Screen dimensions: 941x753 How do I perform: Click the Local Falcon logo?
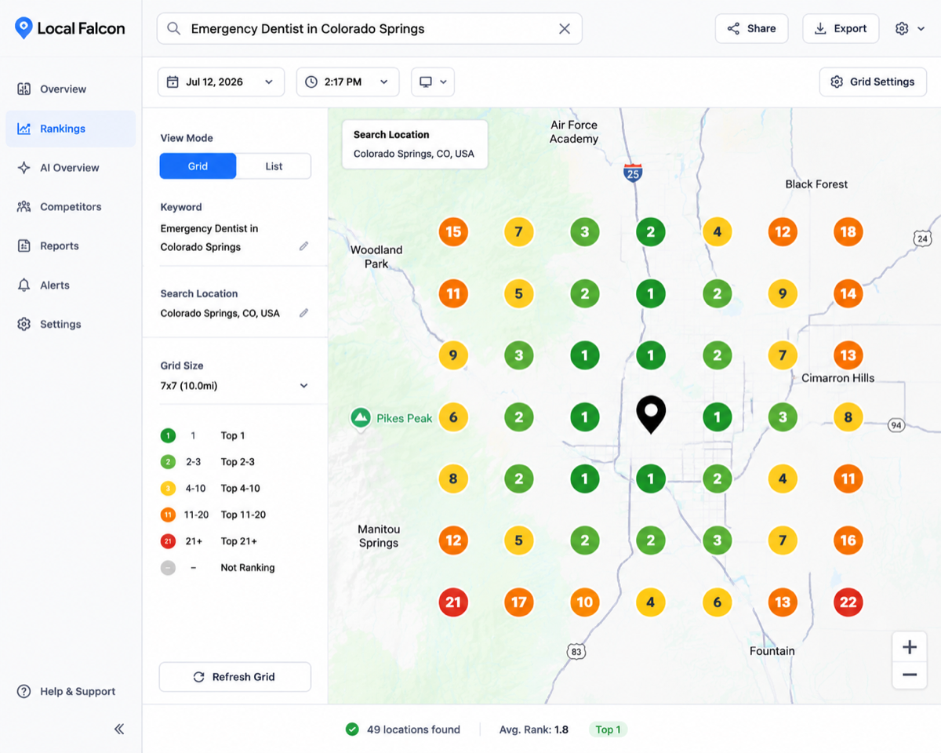[70, 29]
